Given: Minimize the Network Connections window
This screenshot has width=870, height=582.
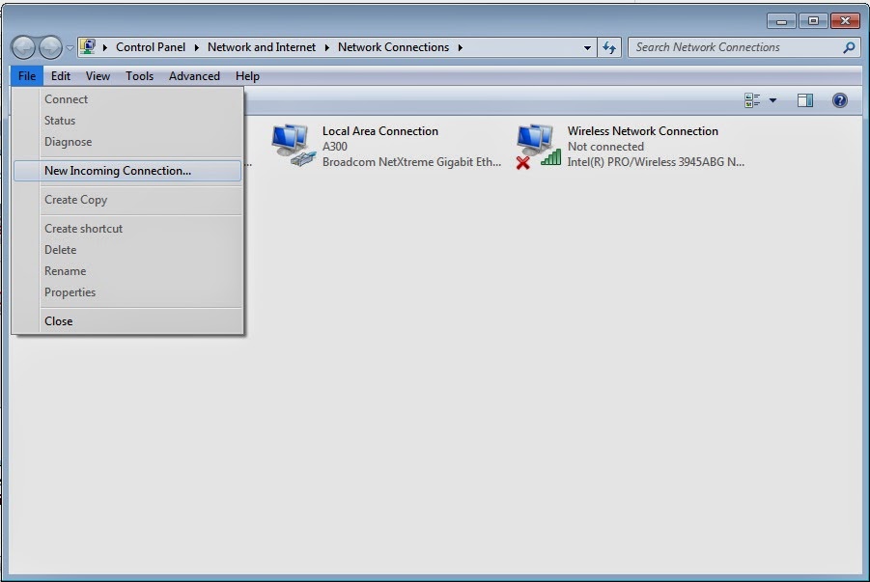Looking at the screenshot, I should 781,21.
